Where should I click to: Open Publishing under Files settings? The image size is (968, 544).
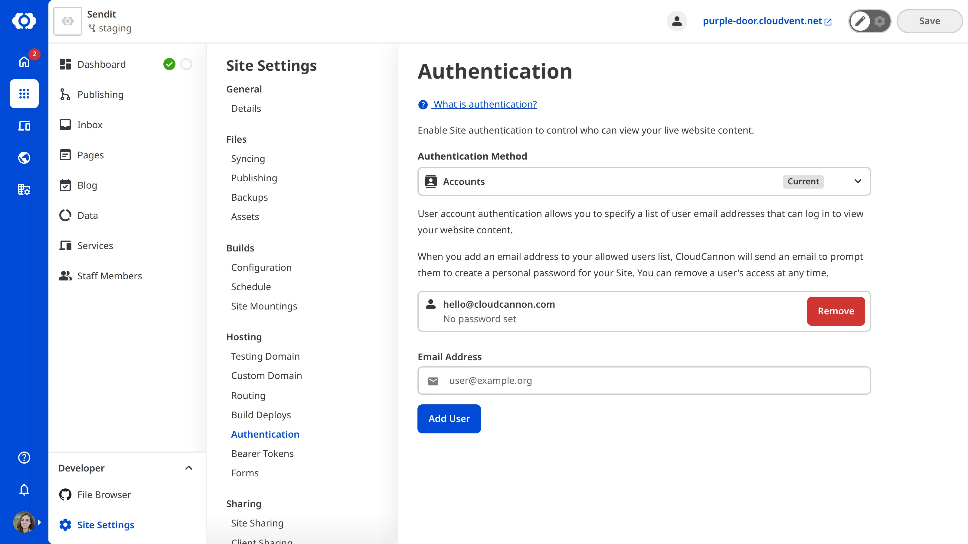254,178
